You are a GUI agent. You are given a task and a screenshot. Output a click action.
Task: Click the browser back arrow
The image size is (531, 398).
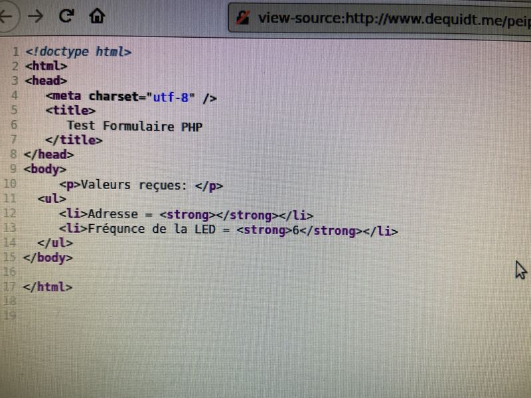(7, 16)
